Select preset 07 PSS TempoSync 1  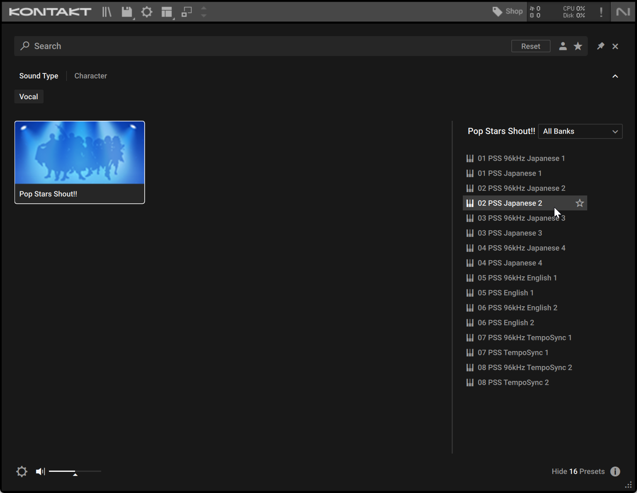(525, 352)
